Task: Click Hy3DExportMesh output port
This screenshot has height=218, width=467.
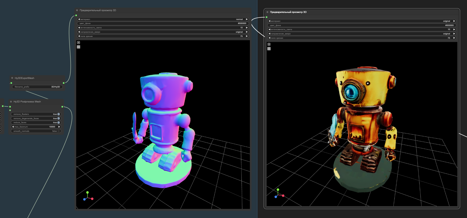Action: click(x=63, y=83)
